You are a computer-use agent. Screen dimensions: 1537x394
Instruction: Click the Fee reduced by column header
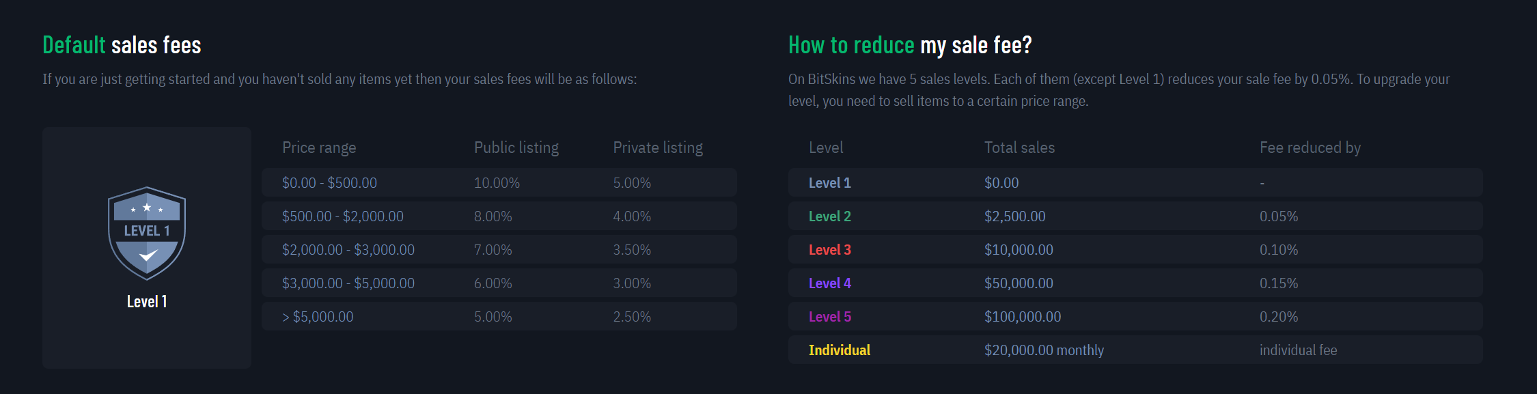coord(1310,147)
